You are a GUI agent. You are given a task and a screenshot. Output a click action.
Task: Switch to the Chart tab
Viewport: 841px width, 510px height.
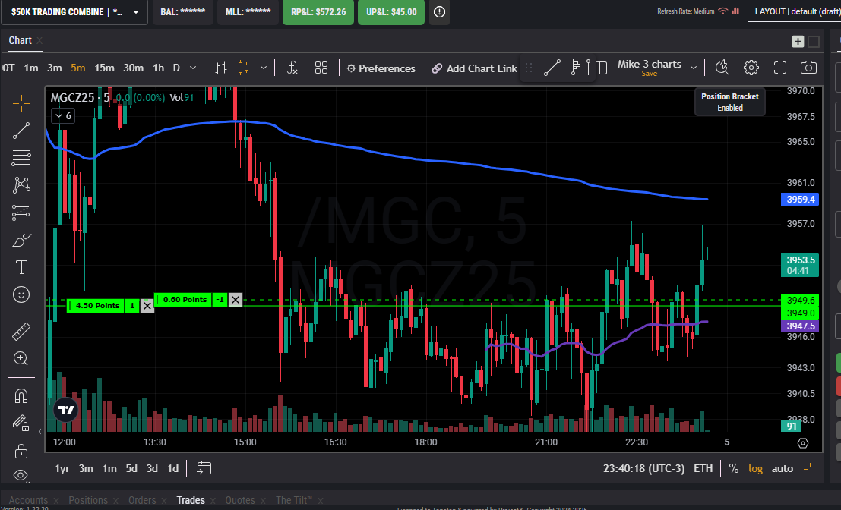(x=20, y=41)
